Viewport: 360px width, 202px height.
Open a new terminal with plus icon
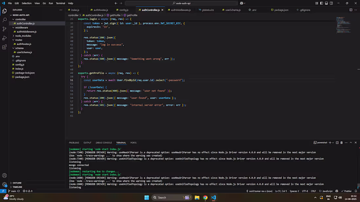[330, 143]
